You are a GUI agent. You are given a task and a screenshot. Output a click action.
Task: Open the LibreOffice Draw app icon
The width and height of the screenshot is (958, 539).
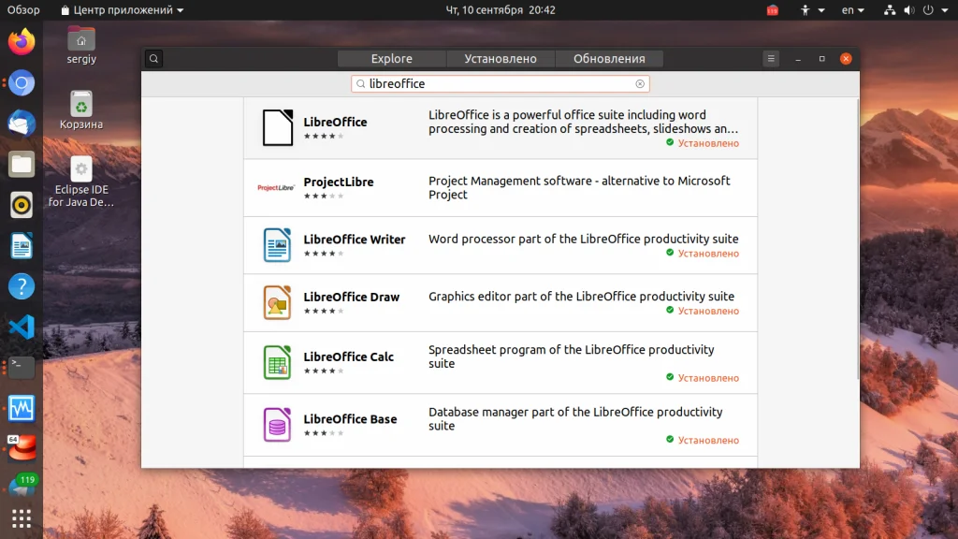277,302
